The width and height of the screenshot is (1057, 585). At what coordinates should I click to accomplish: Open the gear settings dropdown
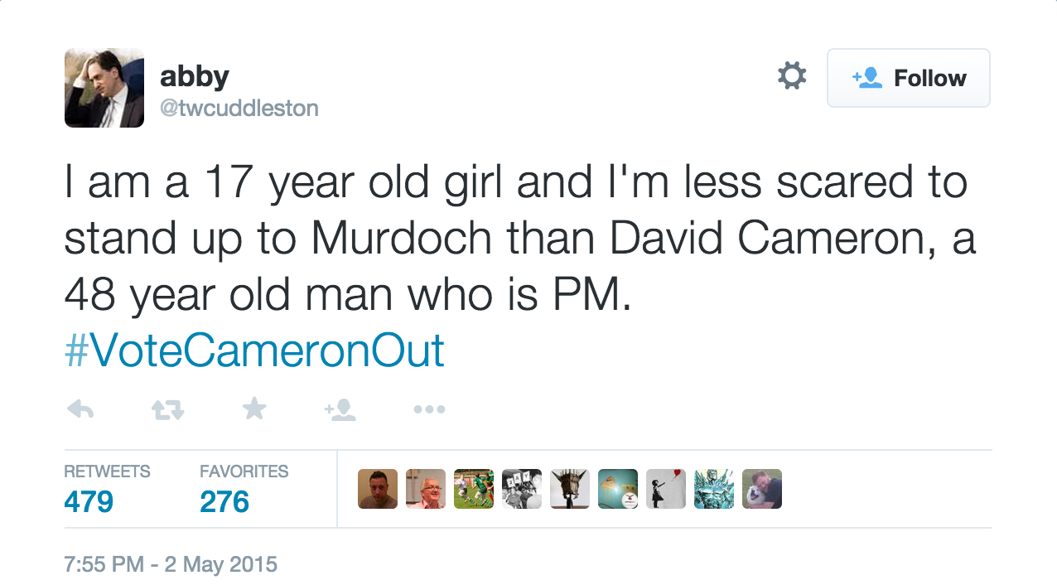click(792, 77)
